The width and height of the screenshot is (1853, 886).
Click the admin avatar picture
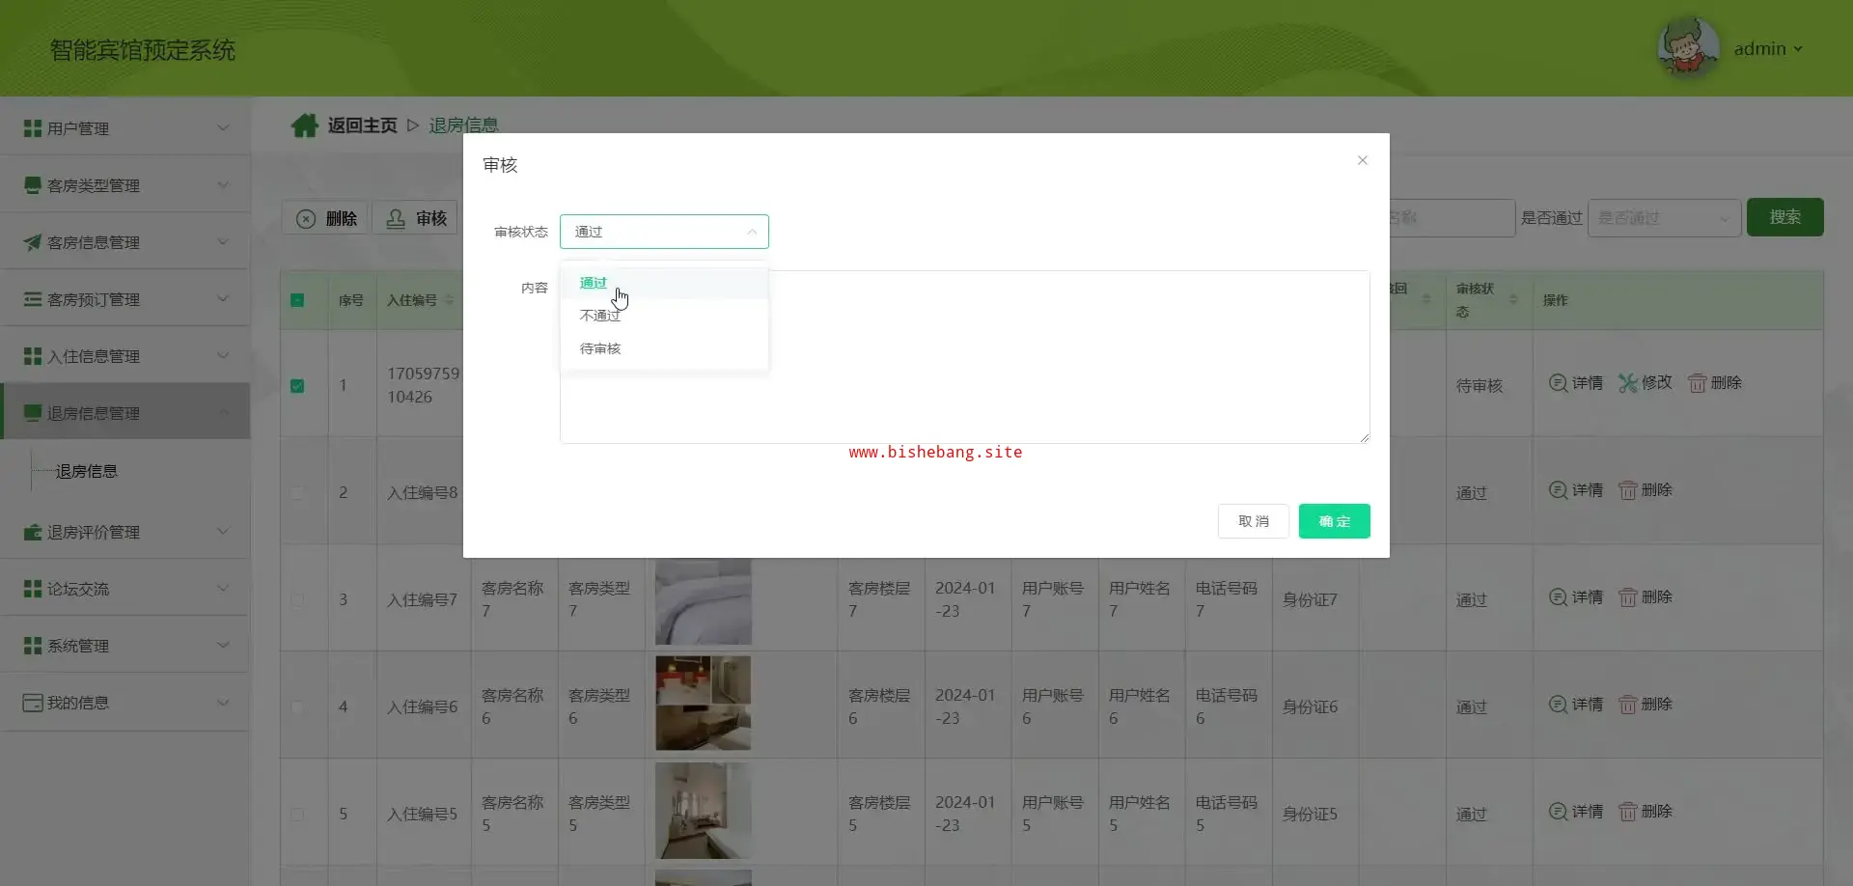(1688, 47)
